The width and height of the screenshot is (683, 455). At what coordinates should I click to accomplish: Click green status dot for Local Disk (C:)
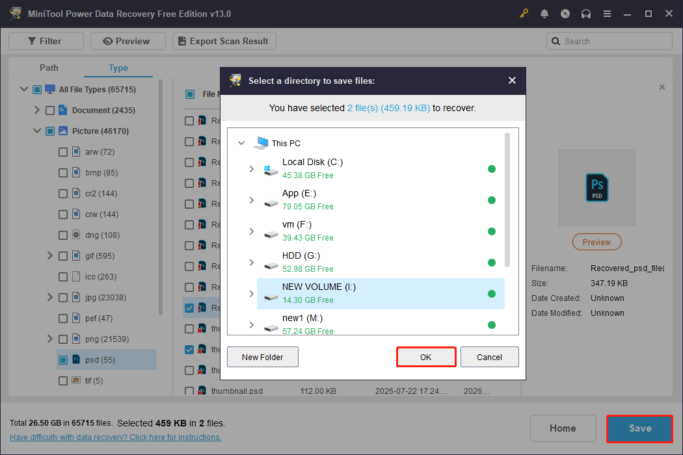(x=491, y=169)
